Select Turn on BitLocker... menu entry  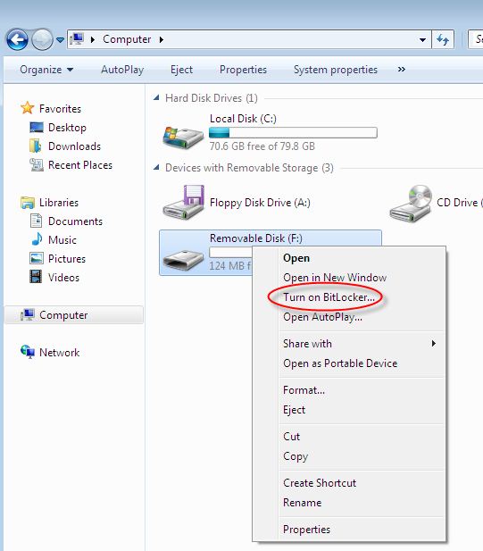(x=349, y=297)
